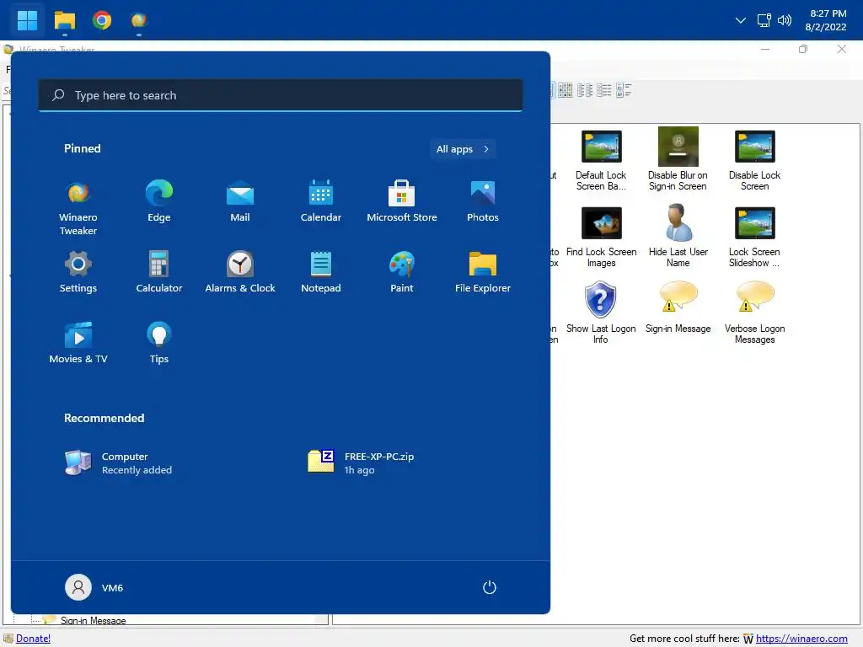Screen dimensions: 863x647
Task: Open the Tips app
Action: click(159, 342)
